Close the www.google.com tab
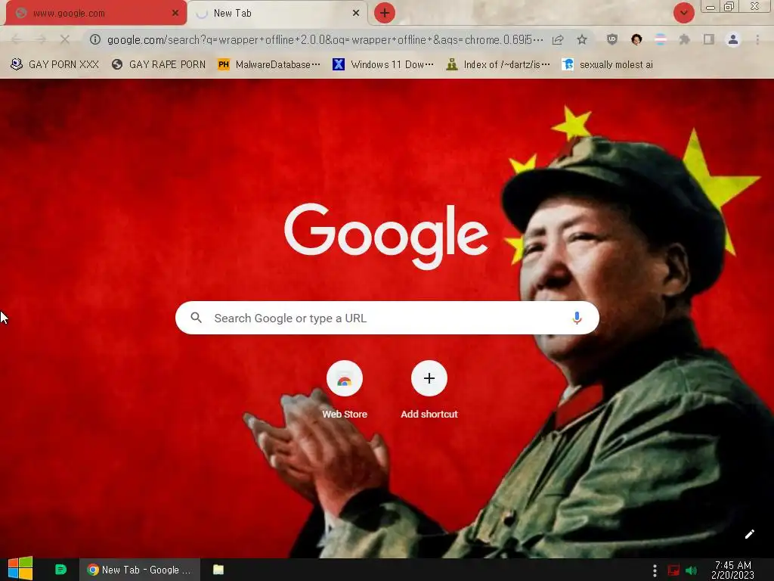Image resolution: width=774 pixels, height=581 pixels. pos(175,13)
